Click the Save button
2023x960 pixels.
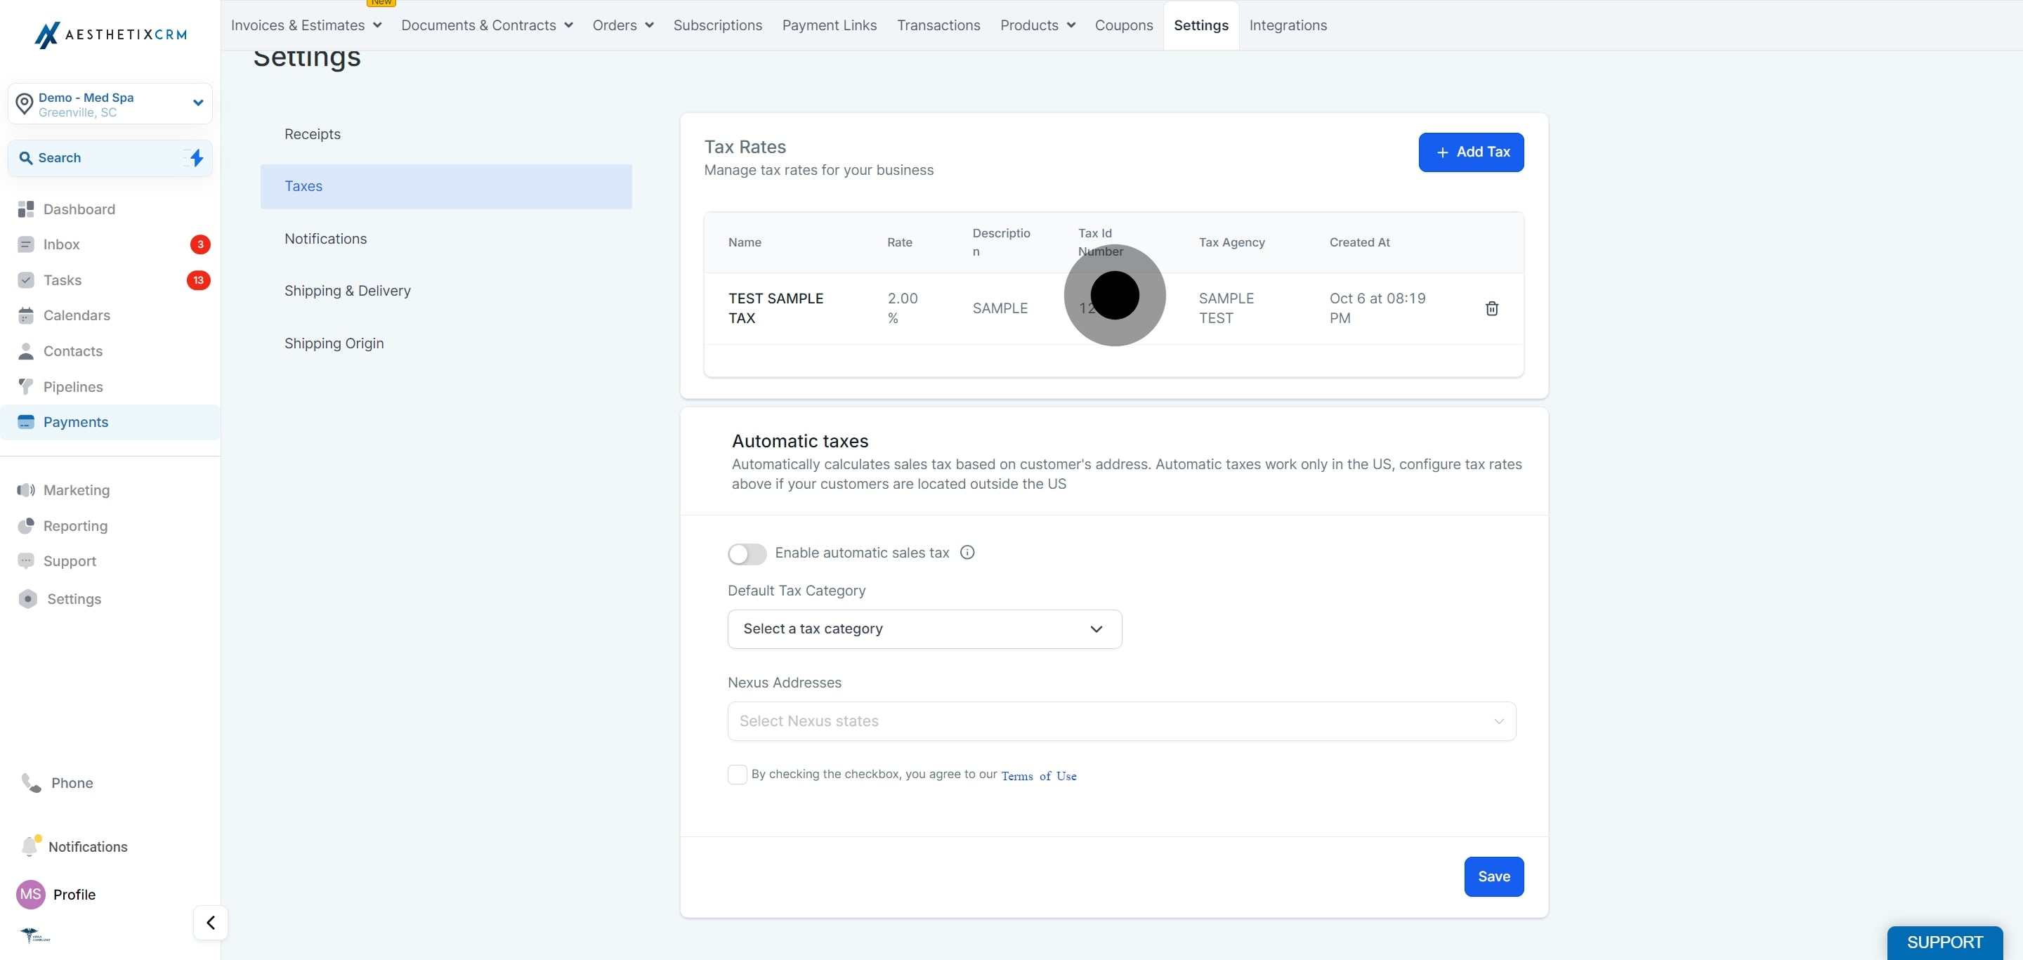click(1493, 876)
